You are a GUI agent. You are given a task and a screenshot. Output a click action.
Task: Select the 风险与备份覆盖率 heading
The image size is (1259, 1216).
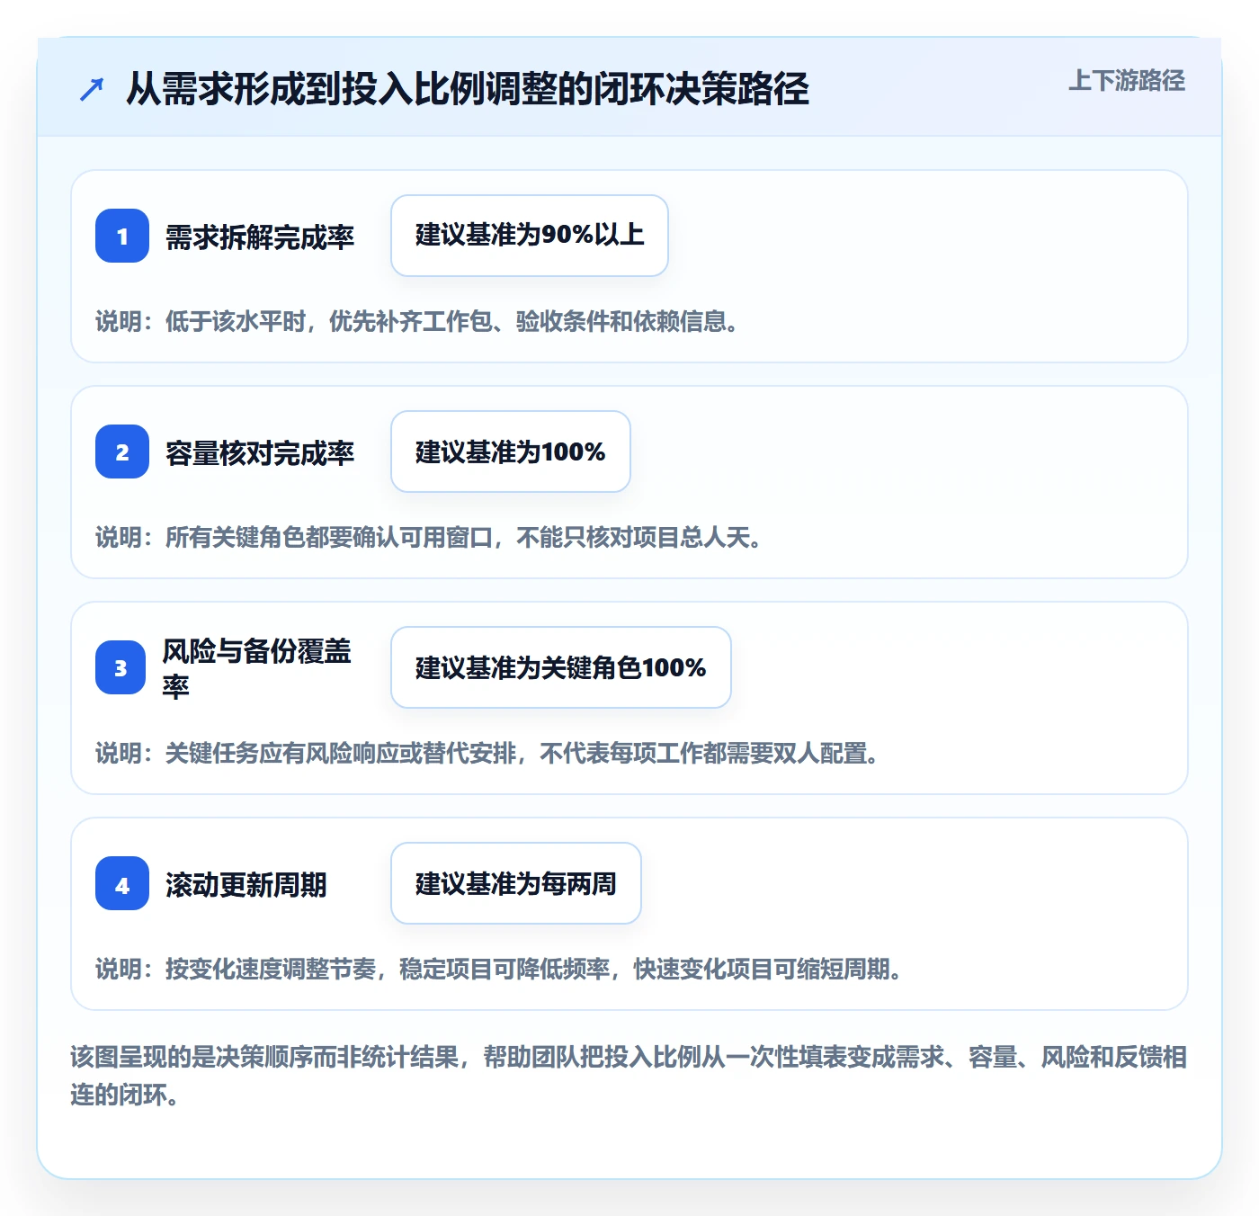click(x=257, y=667)
